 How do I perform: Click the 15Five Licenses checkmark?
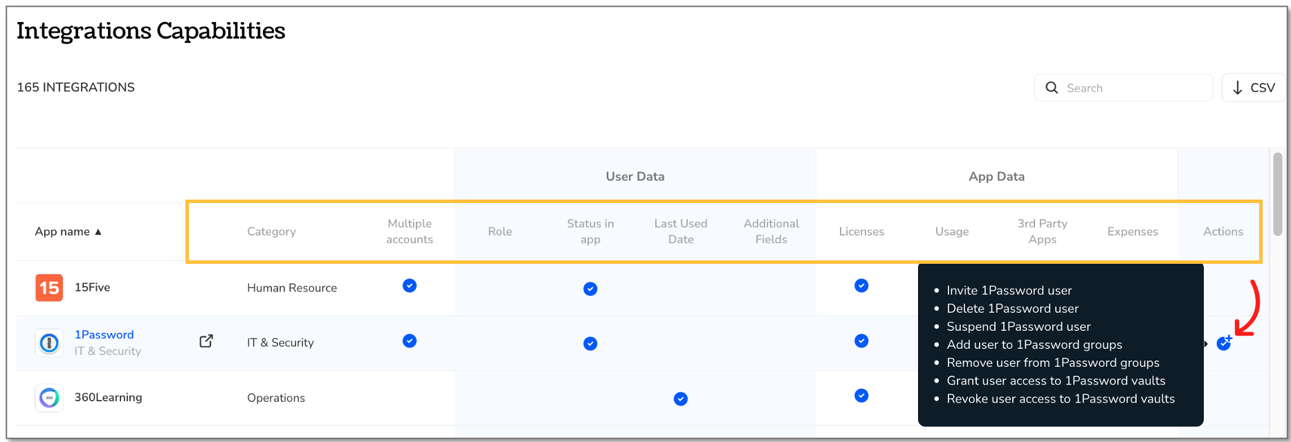(x=861, y=286)
